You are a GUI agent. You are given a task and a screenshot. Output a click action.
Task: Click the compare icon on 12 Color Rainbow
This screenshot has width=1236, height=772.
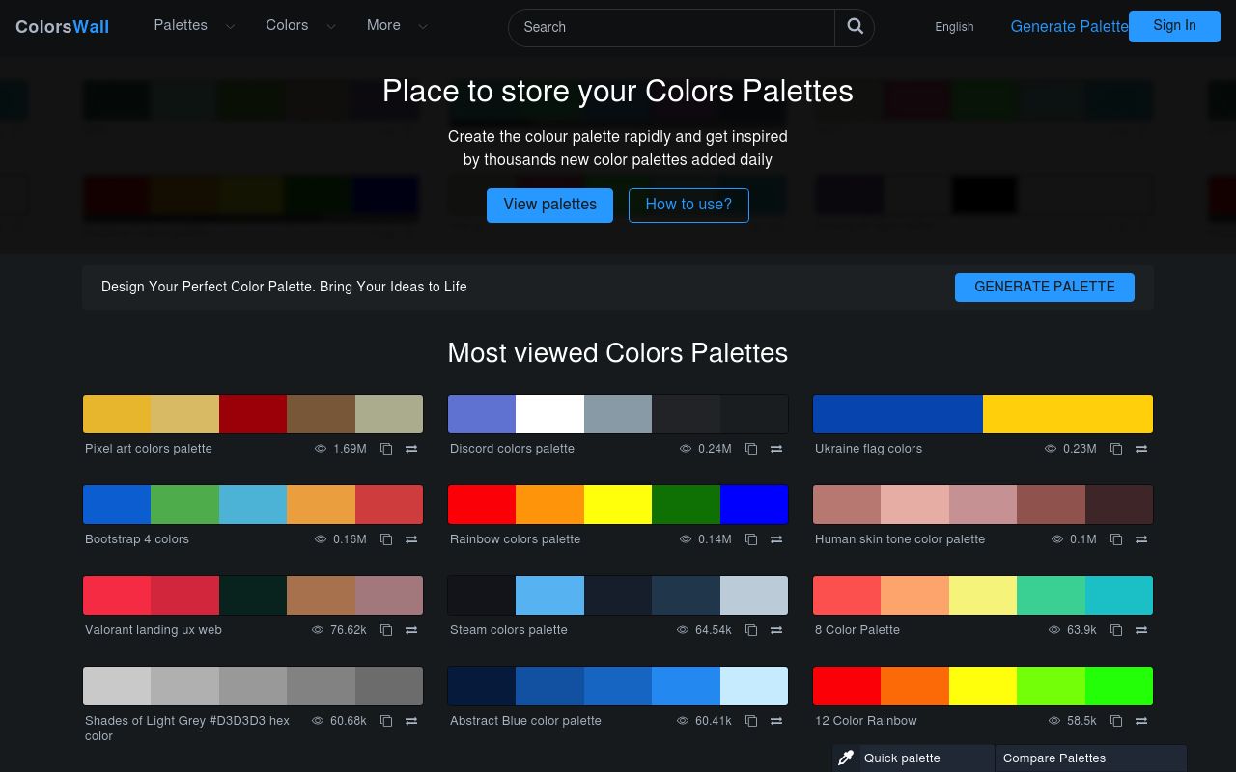(x=1141, y=721)
